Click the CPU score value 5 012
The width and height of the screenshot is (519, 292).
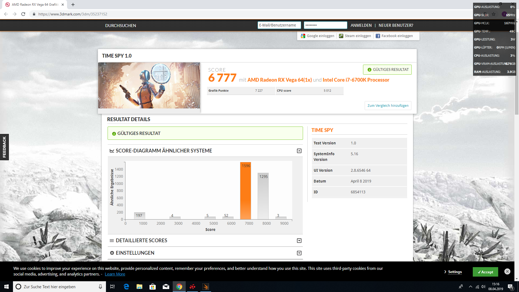click(327, 91)
